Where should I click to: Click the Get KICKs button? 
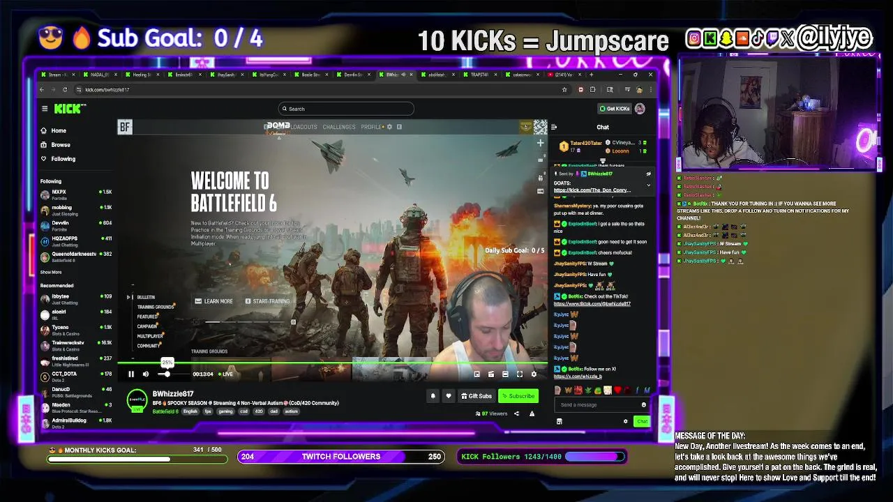(x=614, y=109)
